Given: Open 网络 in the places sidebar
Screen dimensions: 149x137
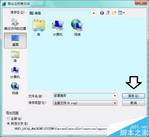Looking at the screenshot, I should [x=15, y=88].
